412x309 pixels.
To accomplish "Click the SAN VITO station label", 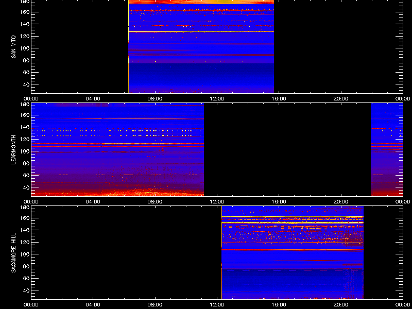I will (x=13, y=47).
